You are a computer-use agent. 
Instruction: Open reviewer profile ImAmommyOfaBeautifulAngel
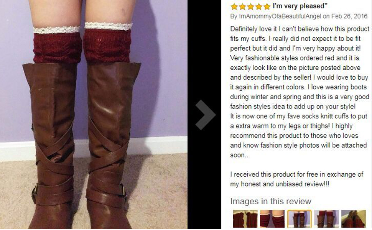[280, 16]
